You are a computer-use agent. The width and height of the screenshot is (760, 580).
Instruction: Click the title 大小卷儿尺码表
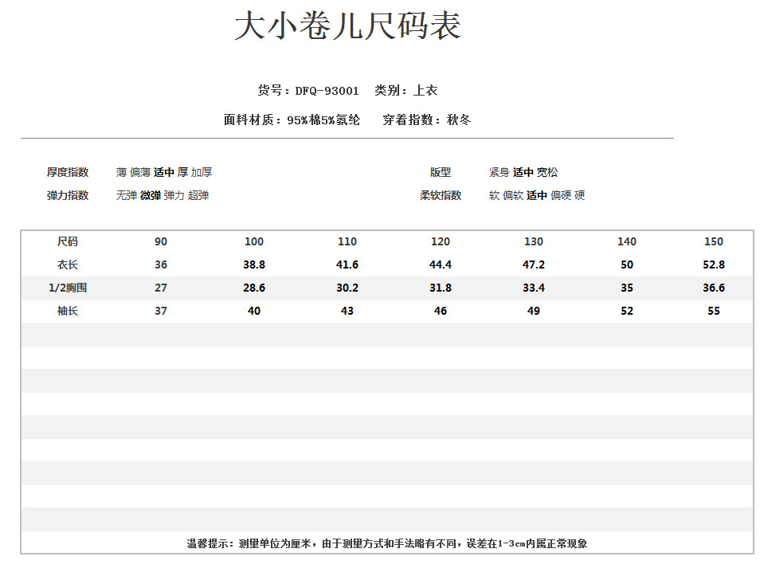point(347,25)
